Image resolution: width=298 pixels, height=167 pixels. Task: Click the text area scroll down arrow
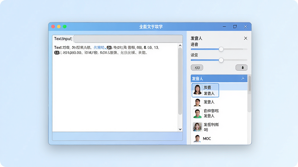(x=180, y=129)
